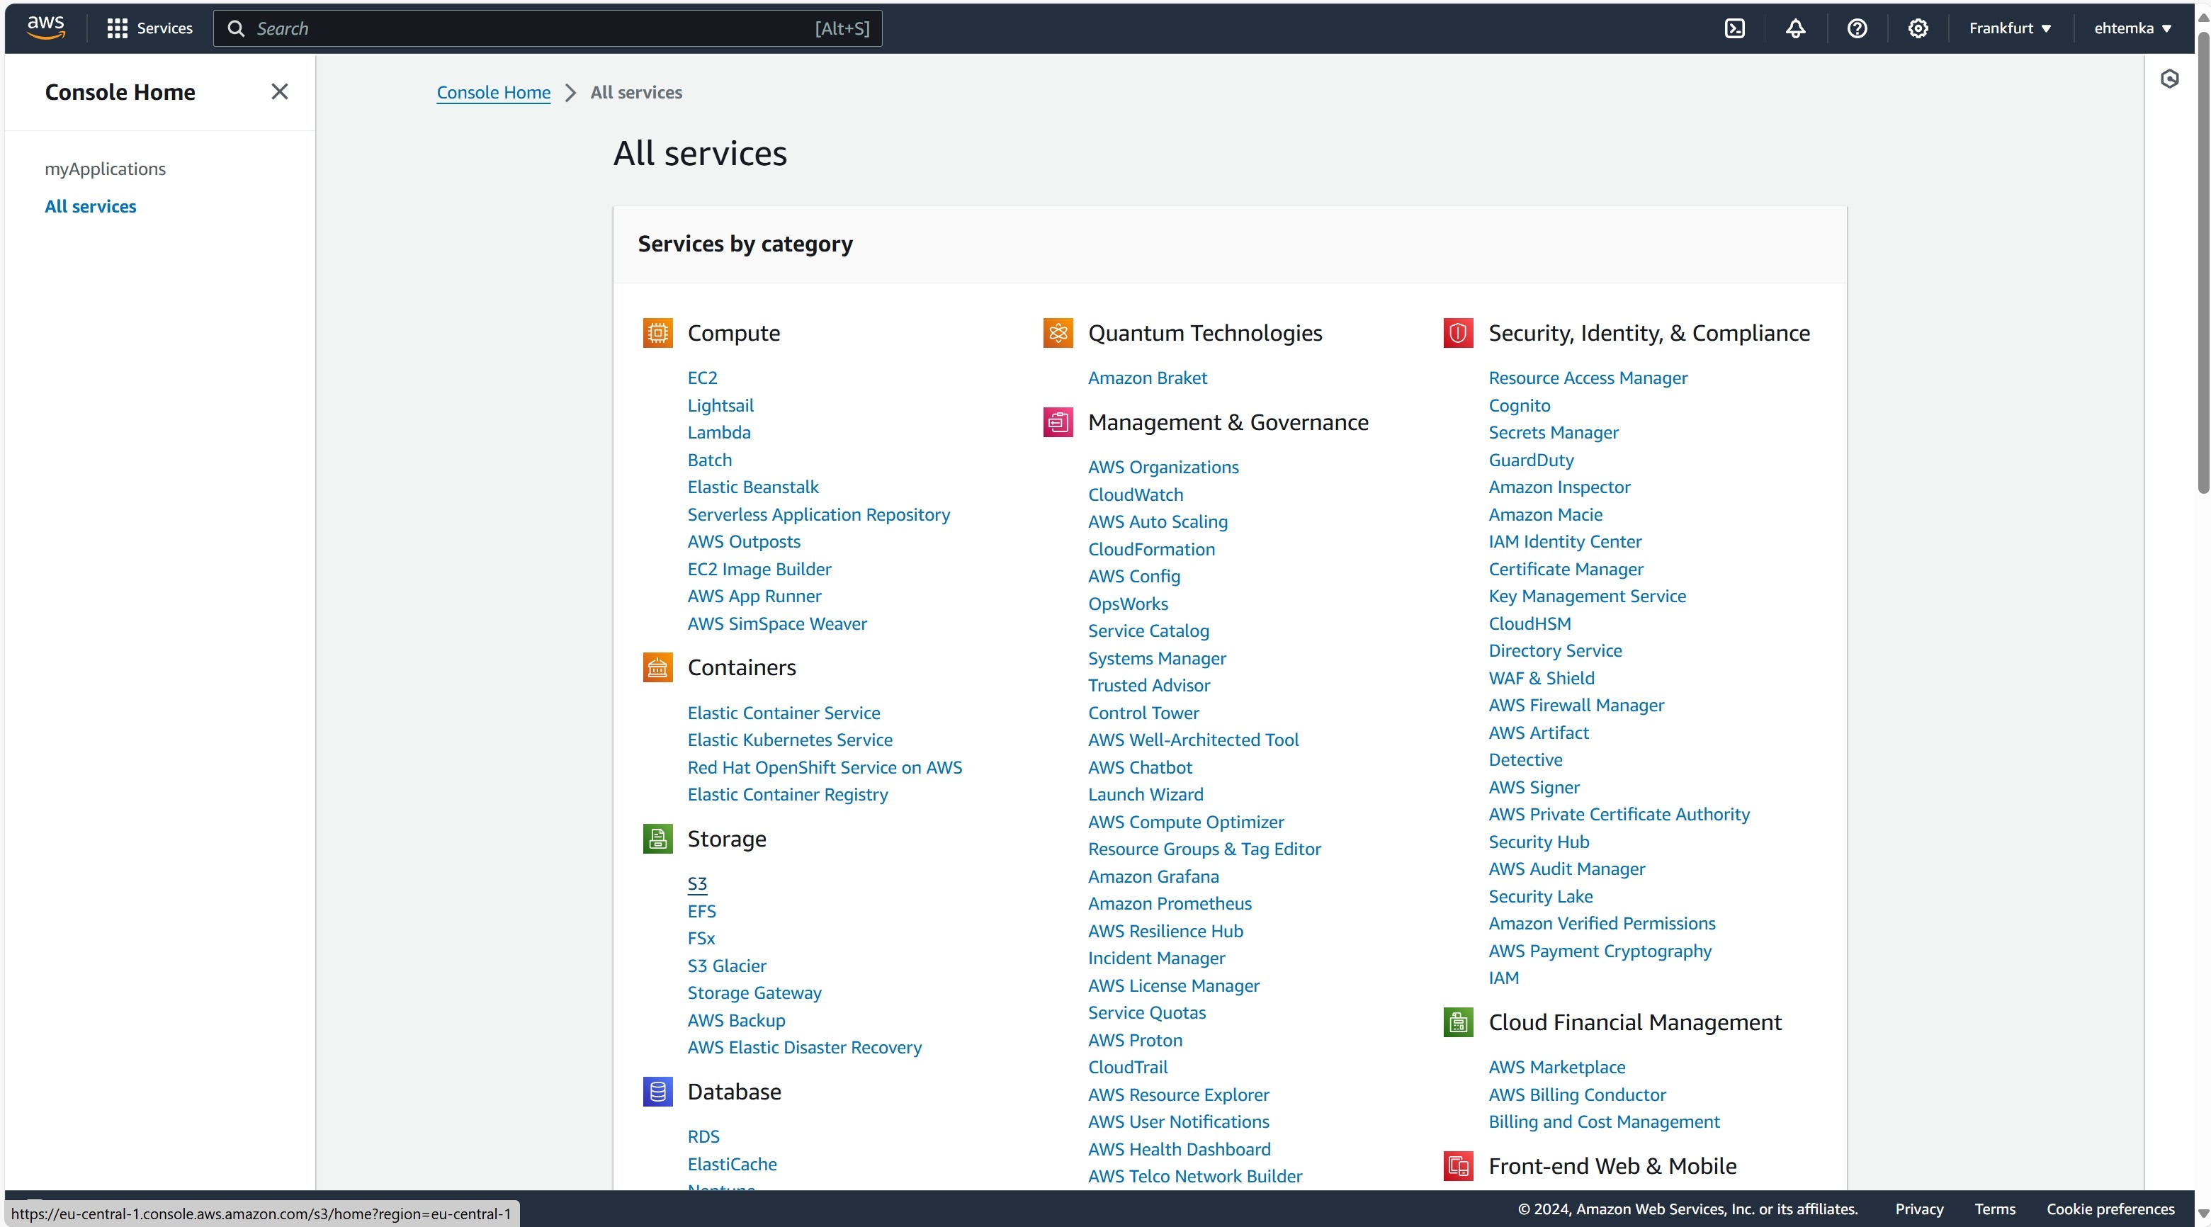Click the Containers category icon
2211x1227 pixels.
click(657, 667)
